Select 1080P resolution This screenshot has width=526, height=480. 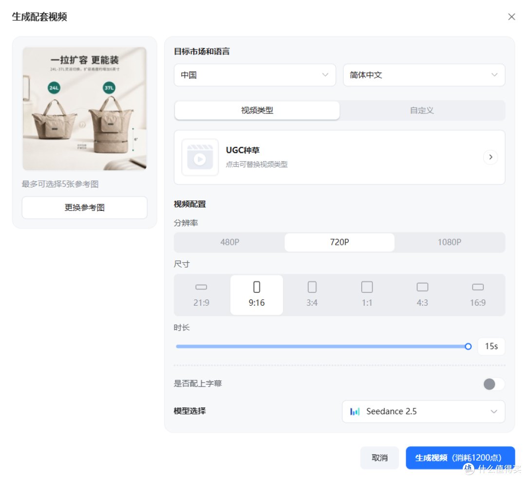pyautogui.click(x=449, y=242)
